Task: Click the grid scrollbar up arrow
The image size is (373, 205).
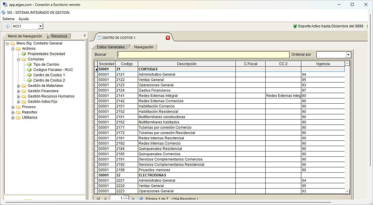Action: point(347,63)
